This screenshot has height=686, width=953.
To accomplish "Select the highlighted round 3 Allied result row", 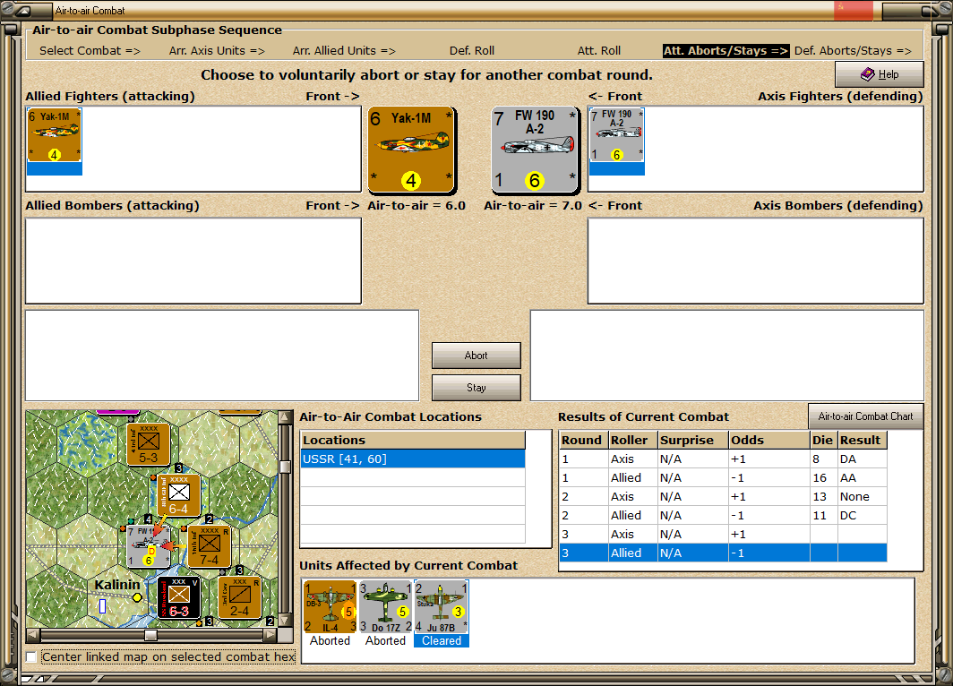I will [723, 553].
